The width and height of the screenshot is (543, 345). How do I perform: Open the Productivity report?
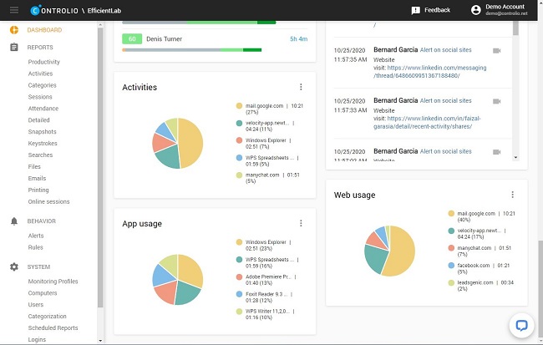(x=44, y=62)
